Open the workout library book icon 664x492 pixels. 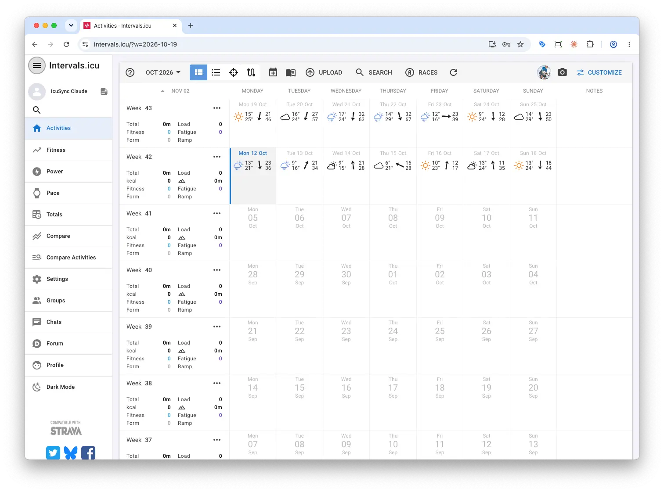pyautogui.click(x=291, y=72)
